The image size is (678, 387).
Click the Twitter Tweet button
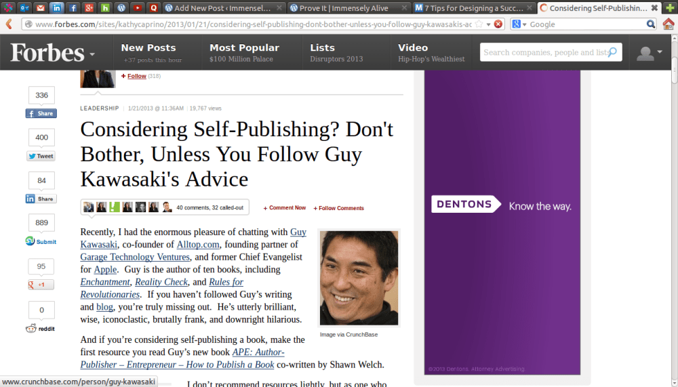(41, 156)
